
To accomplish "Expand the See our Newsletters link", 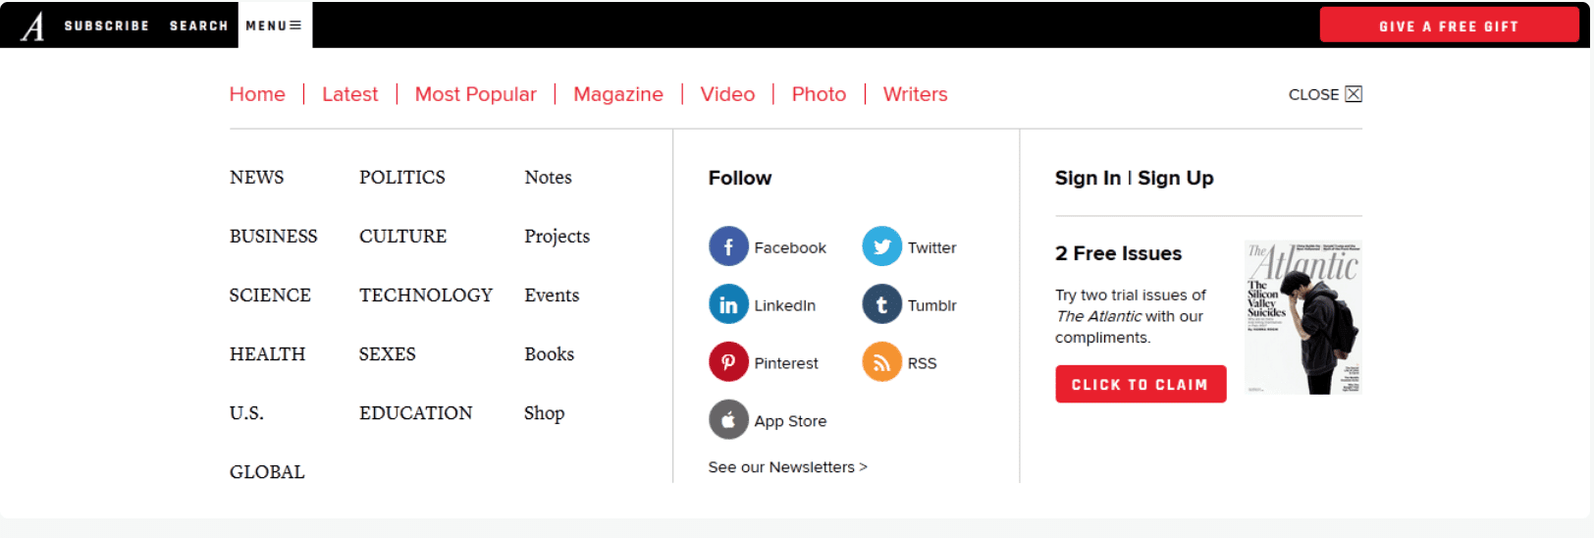I will 787,467.
